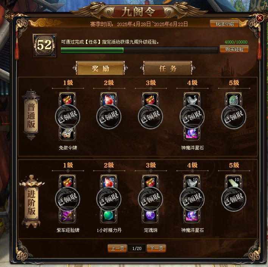Image resolution: width=268 pixels, height=267 pixels.
Task: Switch to the 奖励 tab
Action: pyautogui.click(x=100, y=68)
